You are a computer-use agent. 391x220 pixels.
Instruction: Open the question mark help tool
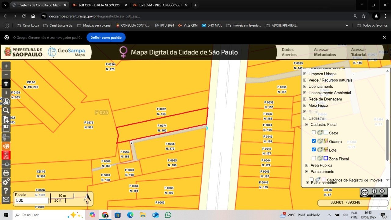[6, 191]
